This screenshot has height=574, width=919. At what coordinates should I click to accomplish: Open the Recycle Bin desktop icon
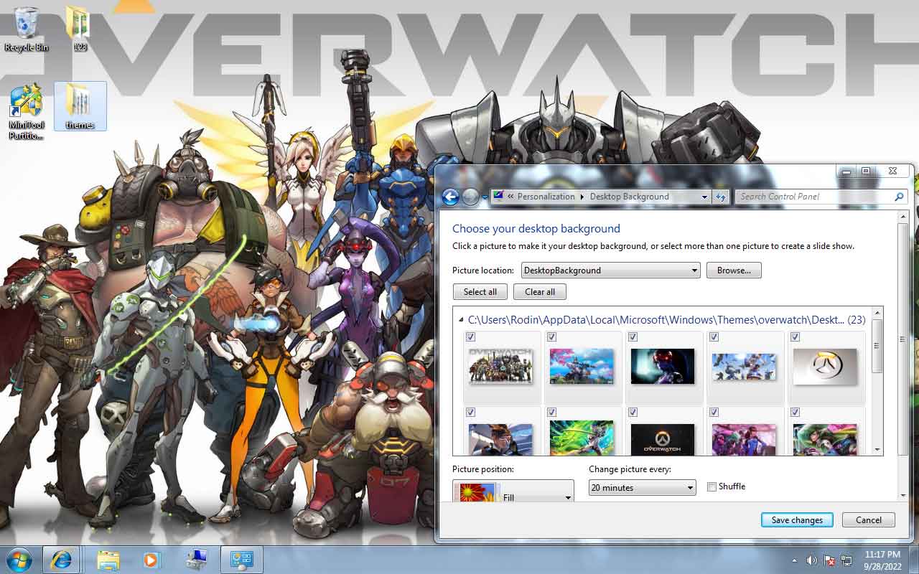point(27,29)
